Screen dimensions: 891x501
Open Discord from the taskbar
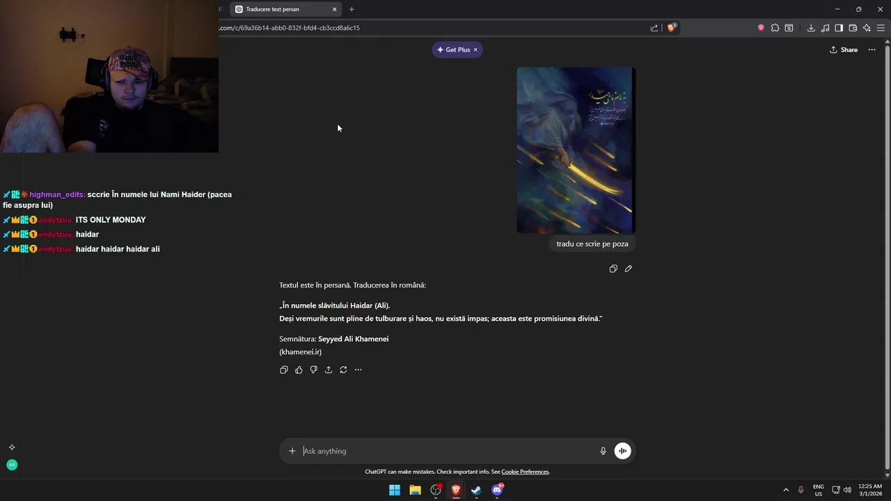[x=497, y=490]
